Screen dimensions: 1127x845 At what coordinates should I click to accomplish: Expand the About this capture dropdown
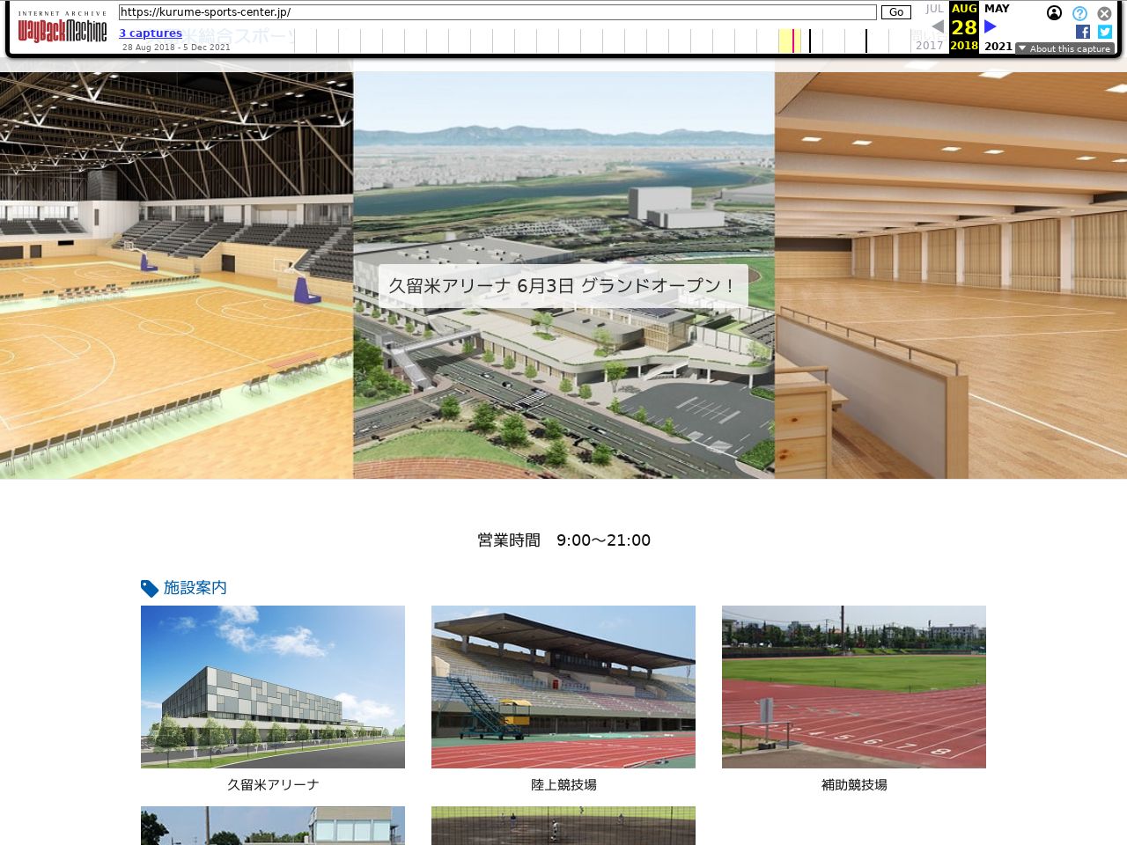point(1064,48)
